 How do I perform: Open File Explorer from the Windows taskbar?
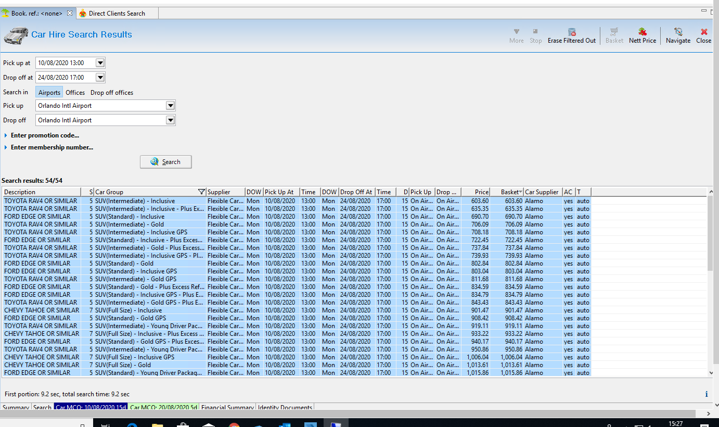pyautogui.click(x=158, y=424)
